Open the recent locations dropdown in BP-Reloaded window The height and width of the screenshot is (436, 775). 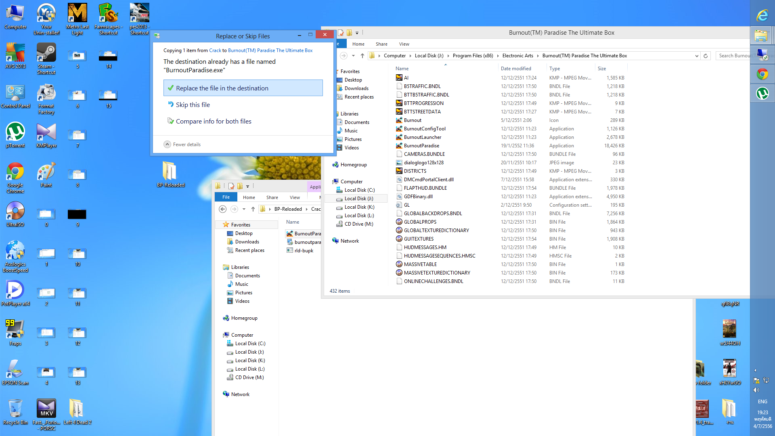tap(244, 209)
